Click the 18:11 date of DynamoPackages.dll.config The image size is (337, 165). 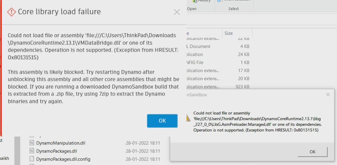(x=143, y=159)
